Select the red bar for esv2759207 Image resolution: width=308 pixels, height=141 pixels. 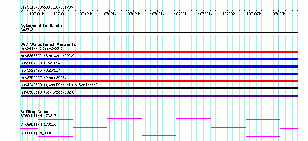159,81
